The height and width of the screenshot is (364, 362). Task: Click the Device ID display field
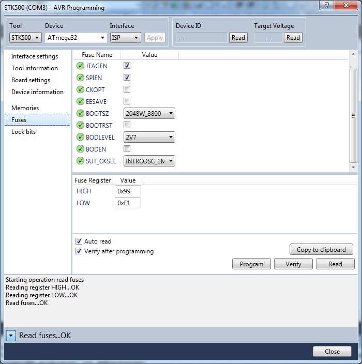pos(201,38)
